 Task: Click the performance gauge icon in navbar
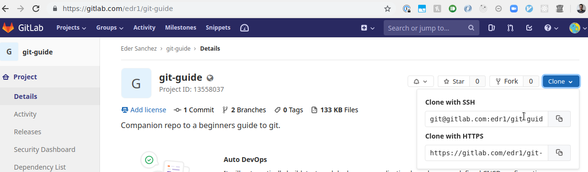[244, 28]
